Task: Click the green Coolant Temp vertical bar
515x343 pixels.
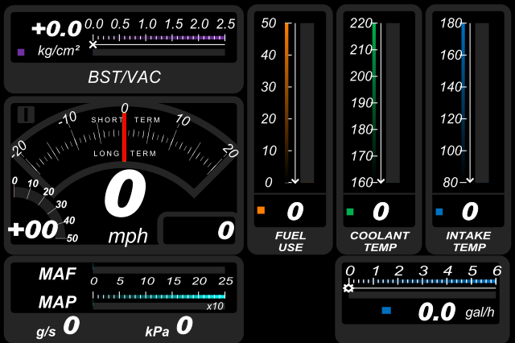Action: click(x=374, y=102)
